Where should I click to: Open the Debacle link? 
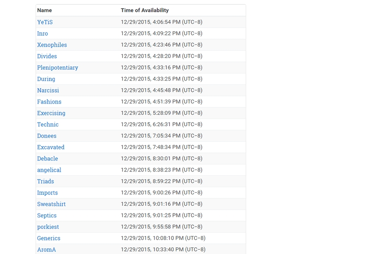pyautogui.click(x=47, y=158)
